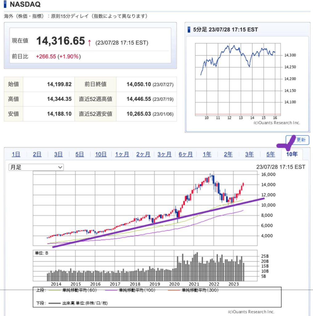Click the 10-year candlestick price chart
This screenshot has height=316, width=313.
(x=145, y=208)
